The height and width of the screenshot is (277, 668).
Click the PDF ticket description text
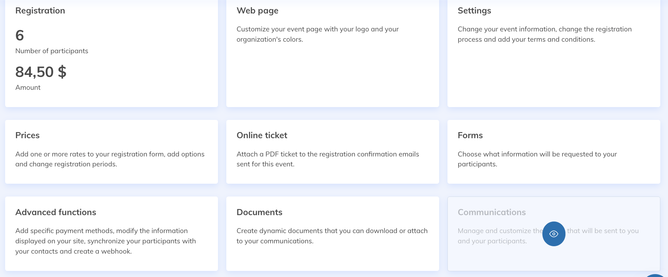[x=327, y=159]
